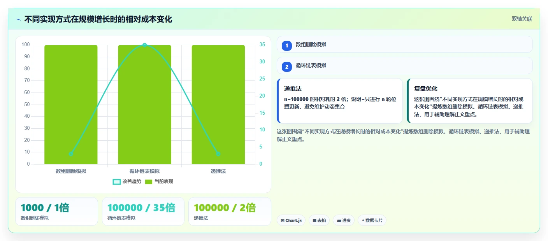Click the 表格 tag icon

314,221
